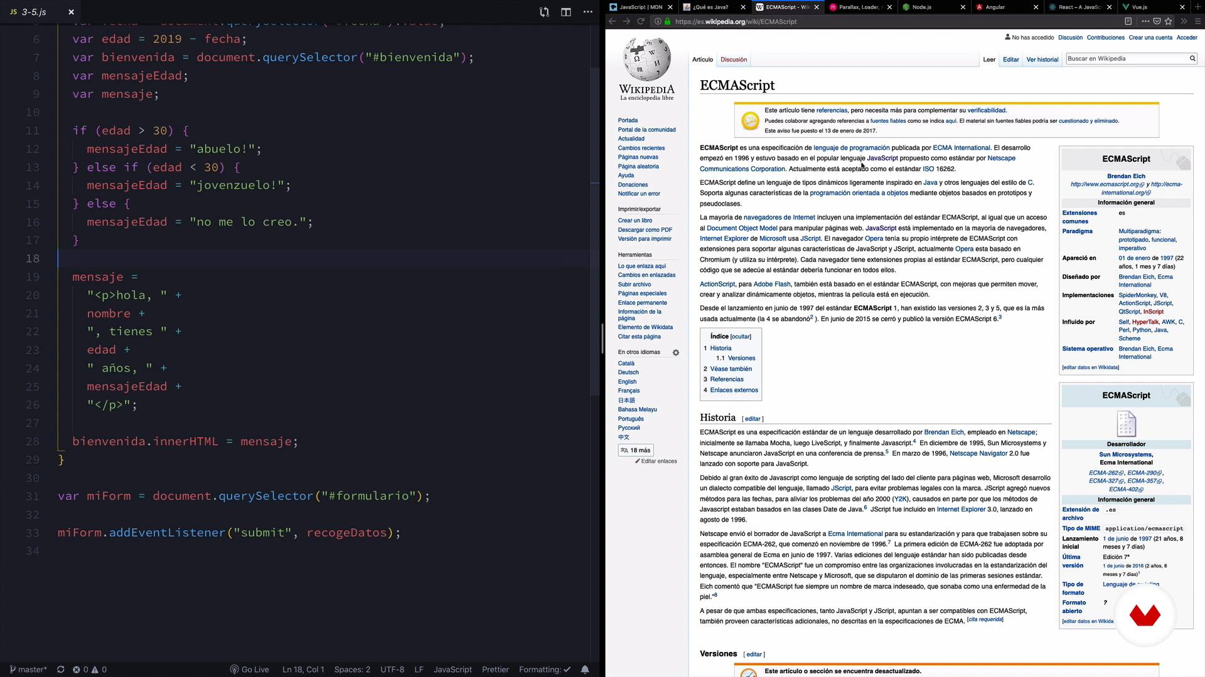Switch article language to English
1205x677 pixels.
tap(627, 381)
